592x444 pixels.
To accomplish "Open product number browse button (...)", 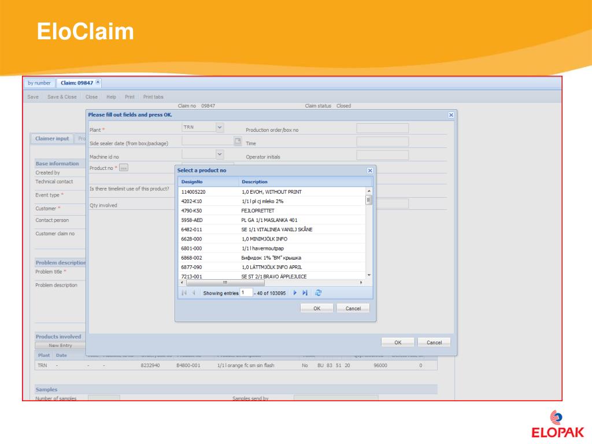I will 124,168.
